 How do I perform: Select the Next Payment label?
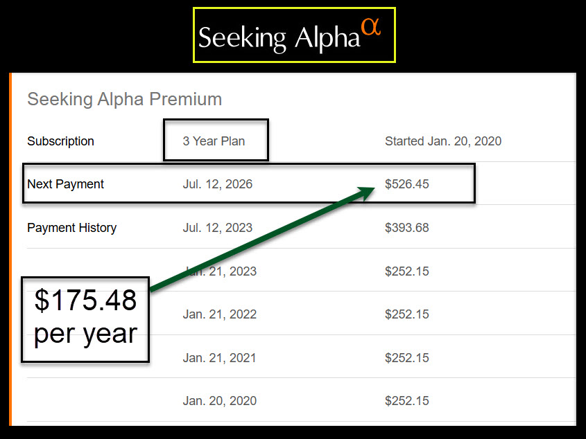(x=65, y=184)
